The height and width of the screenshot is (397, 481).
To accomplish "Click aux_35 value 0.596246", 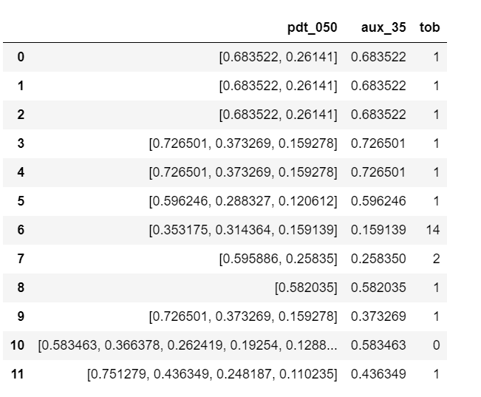I will coord(378,201).
